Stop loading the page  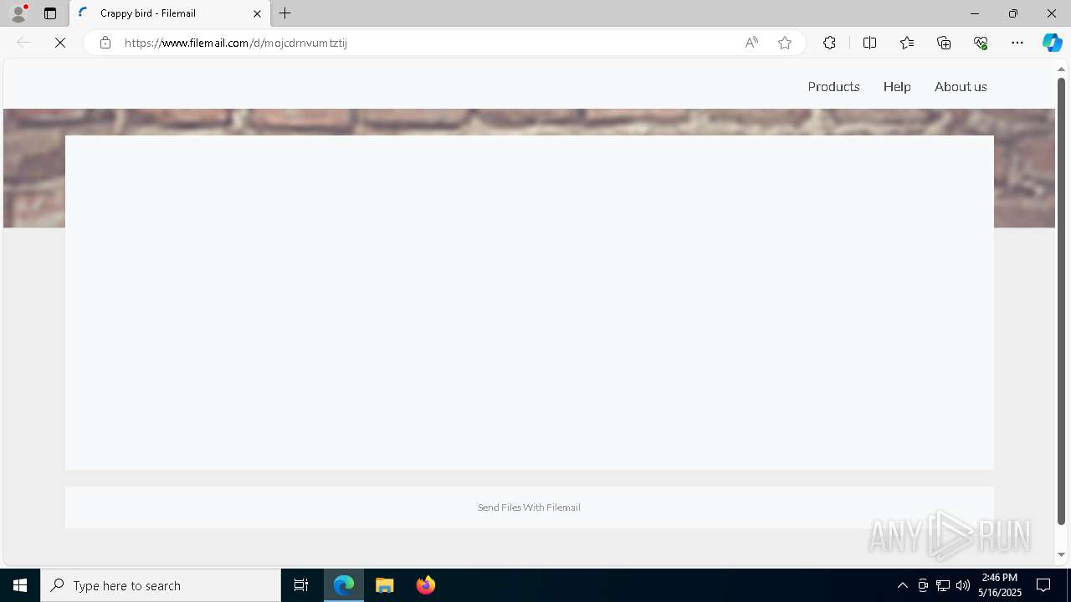click(x=60, y=43)
